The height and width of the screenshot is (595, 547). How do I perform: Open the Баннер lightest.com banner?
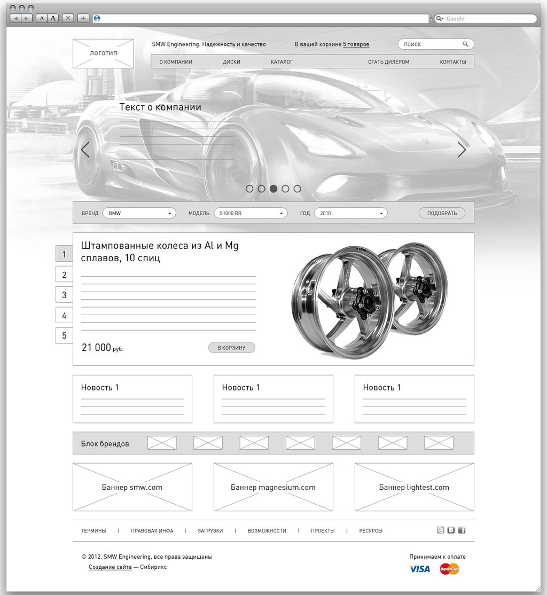(414, 487)
